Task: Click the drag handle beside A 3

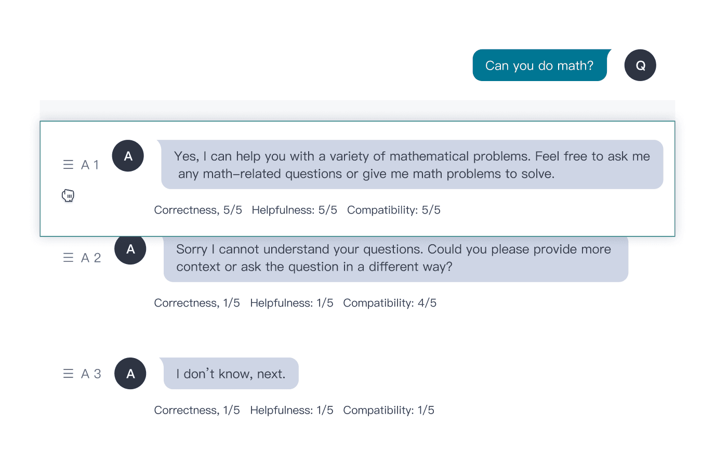Action: click(68, 374)
